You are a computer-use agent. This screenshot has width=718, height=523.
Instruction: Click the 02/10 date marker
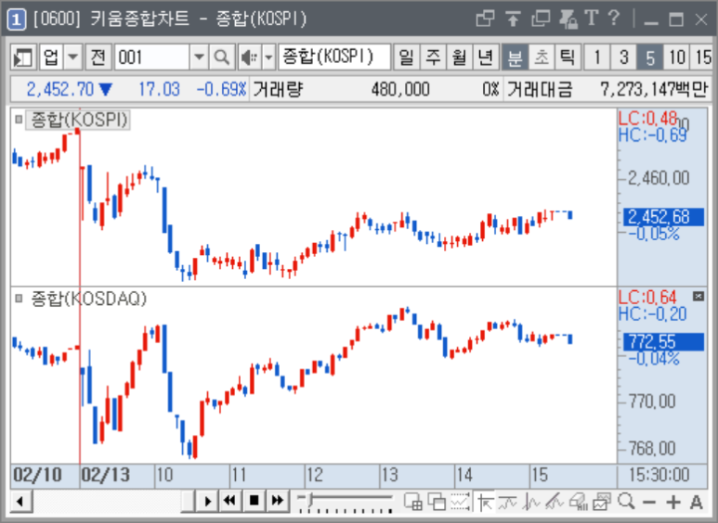coord(37,475)
